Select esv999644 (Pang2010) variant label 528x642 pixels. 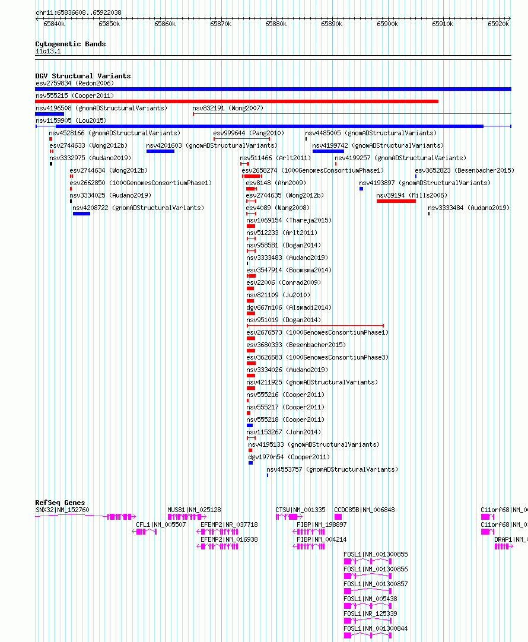click(249, 133)
